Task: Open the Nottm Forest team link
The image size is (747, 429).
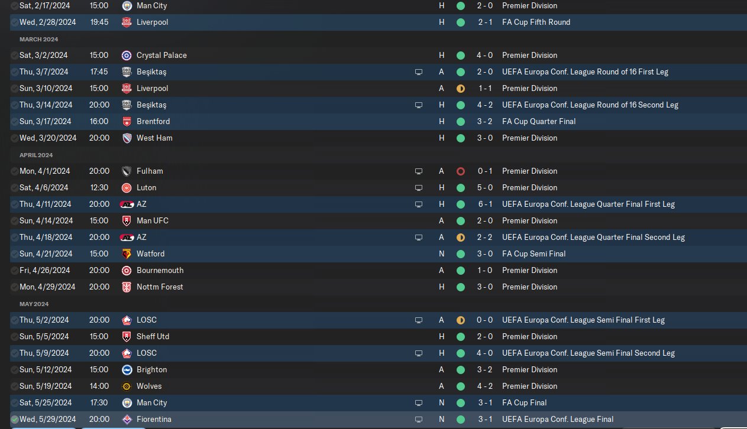Action: 160,287
